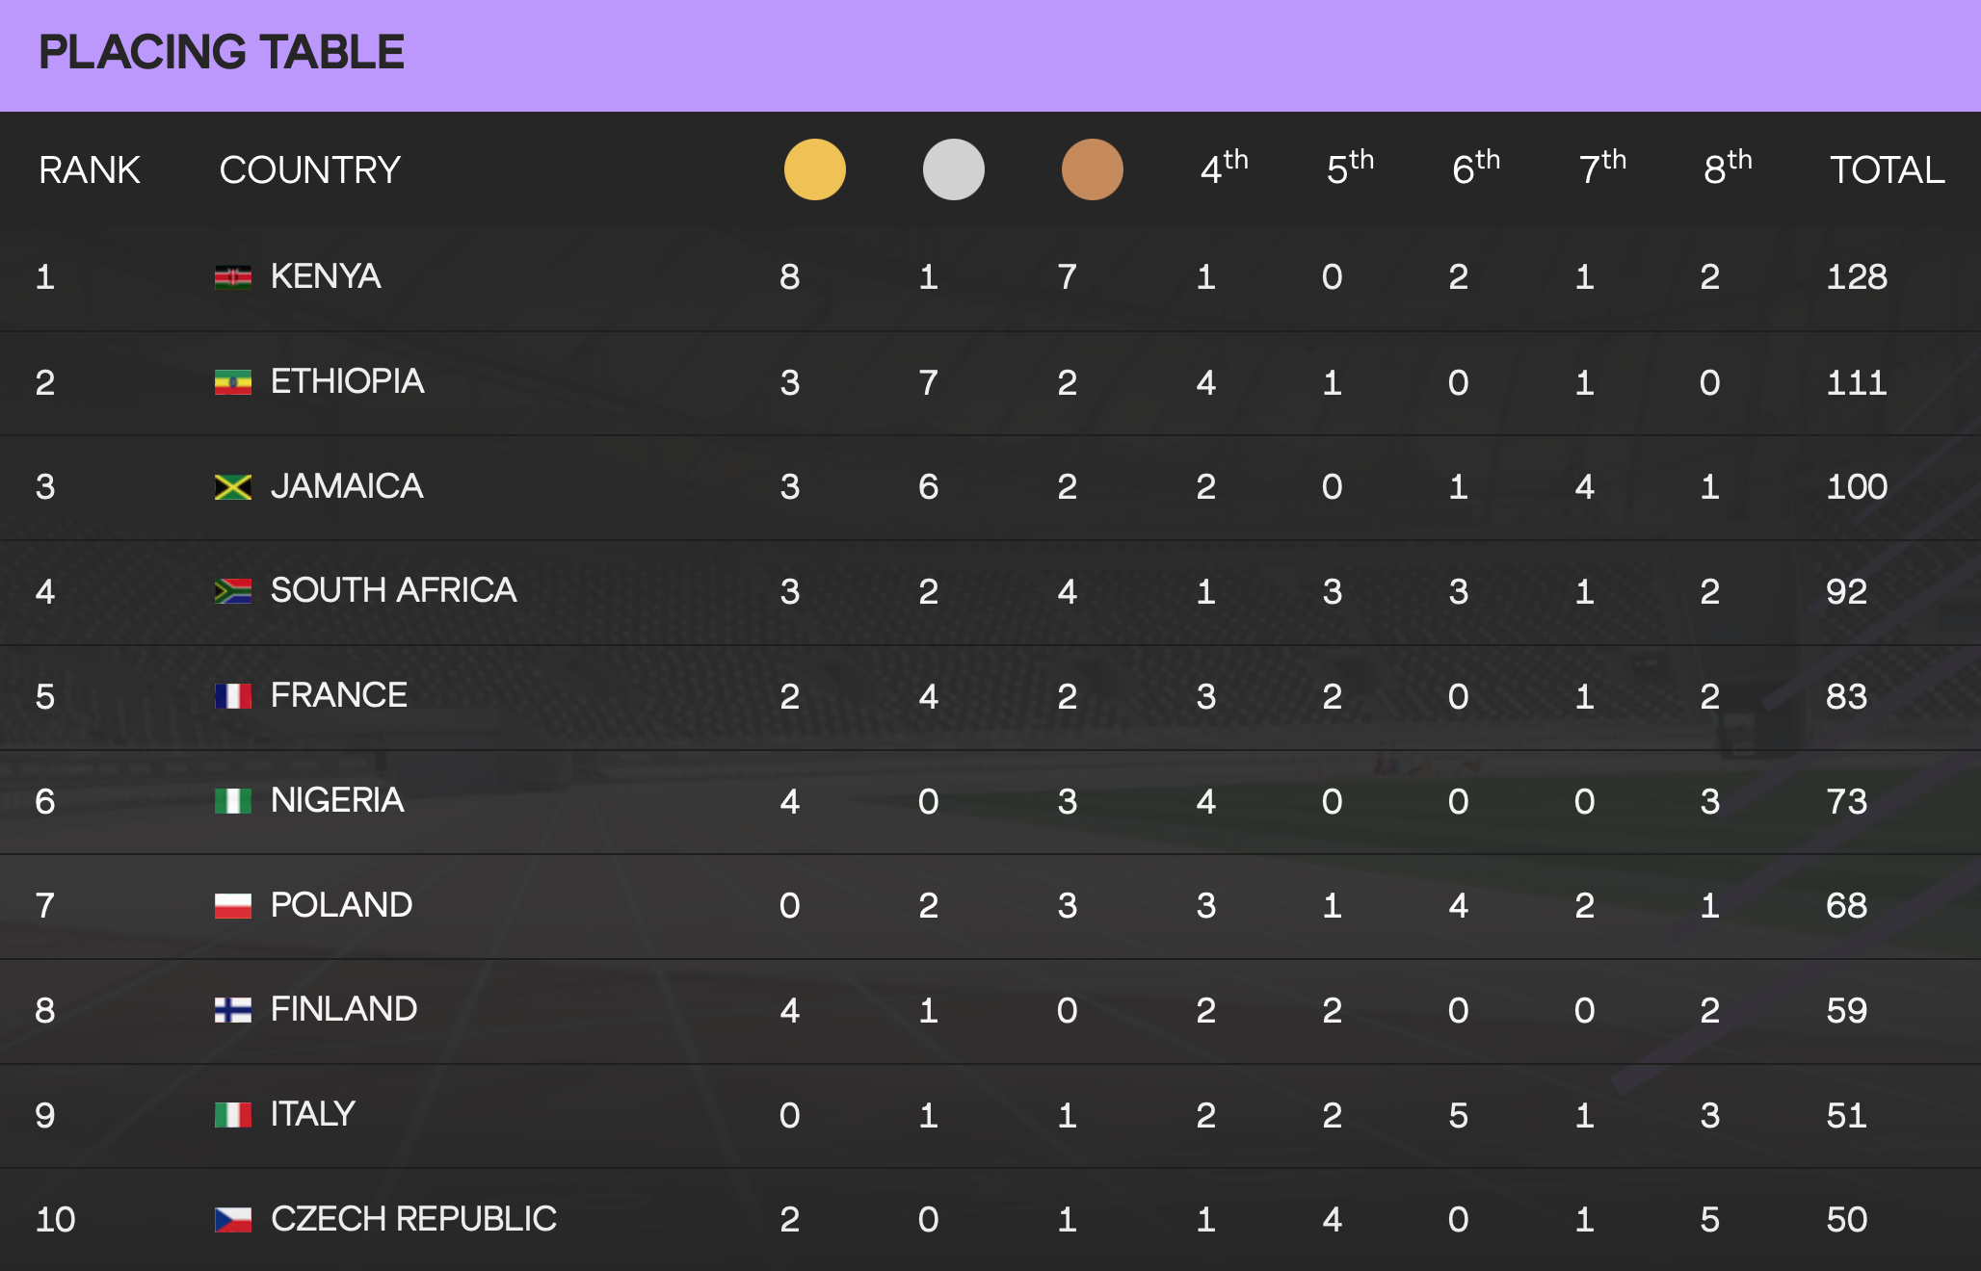The width and height of the screenshot is (1981, 1271).
Task: Click the Nigeria flag icon
Action: point(232,801)
